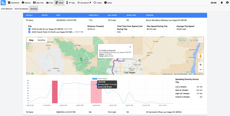The image size is (230, 116).
Task: Click the 35.50 mi distance value
Action: point(91,29)
